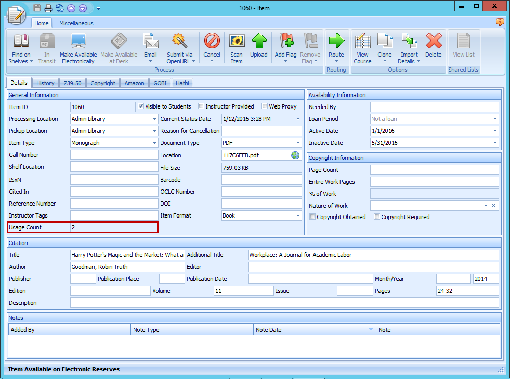Switch to the Miscellaneous ribbon tab

point(76,23)
